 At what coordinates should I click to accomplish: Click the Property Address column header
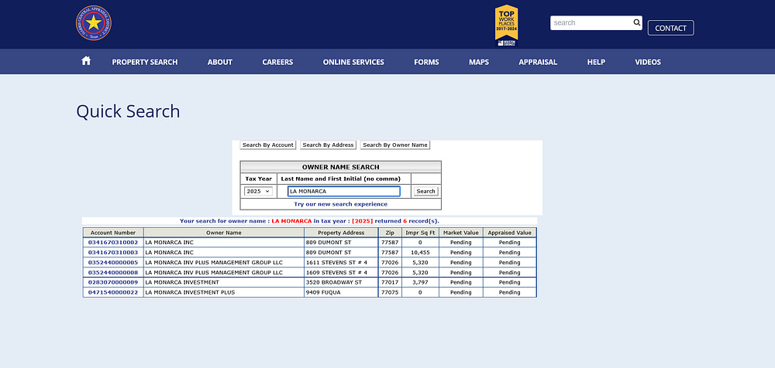click(341, 233)
